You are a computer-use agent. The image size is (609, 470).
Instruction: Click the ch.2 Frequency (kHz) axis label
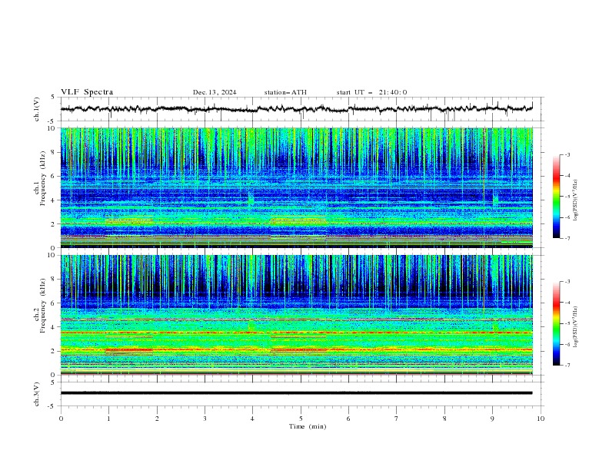(40, 306)
